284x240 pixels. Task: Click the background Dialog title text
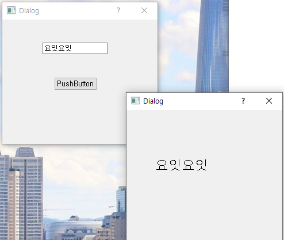click(x=29, y=11)
